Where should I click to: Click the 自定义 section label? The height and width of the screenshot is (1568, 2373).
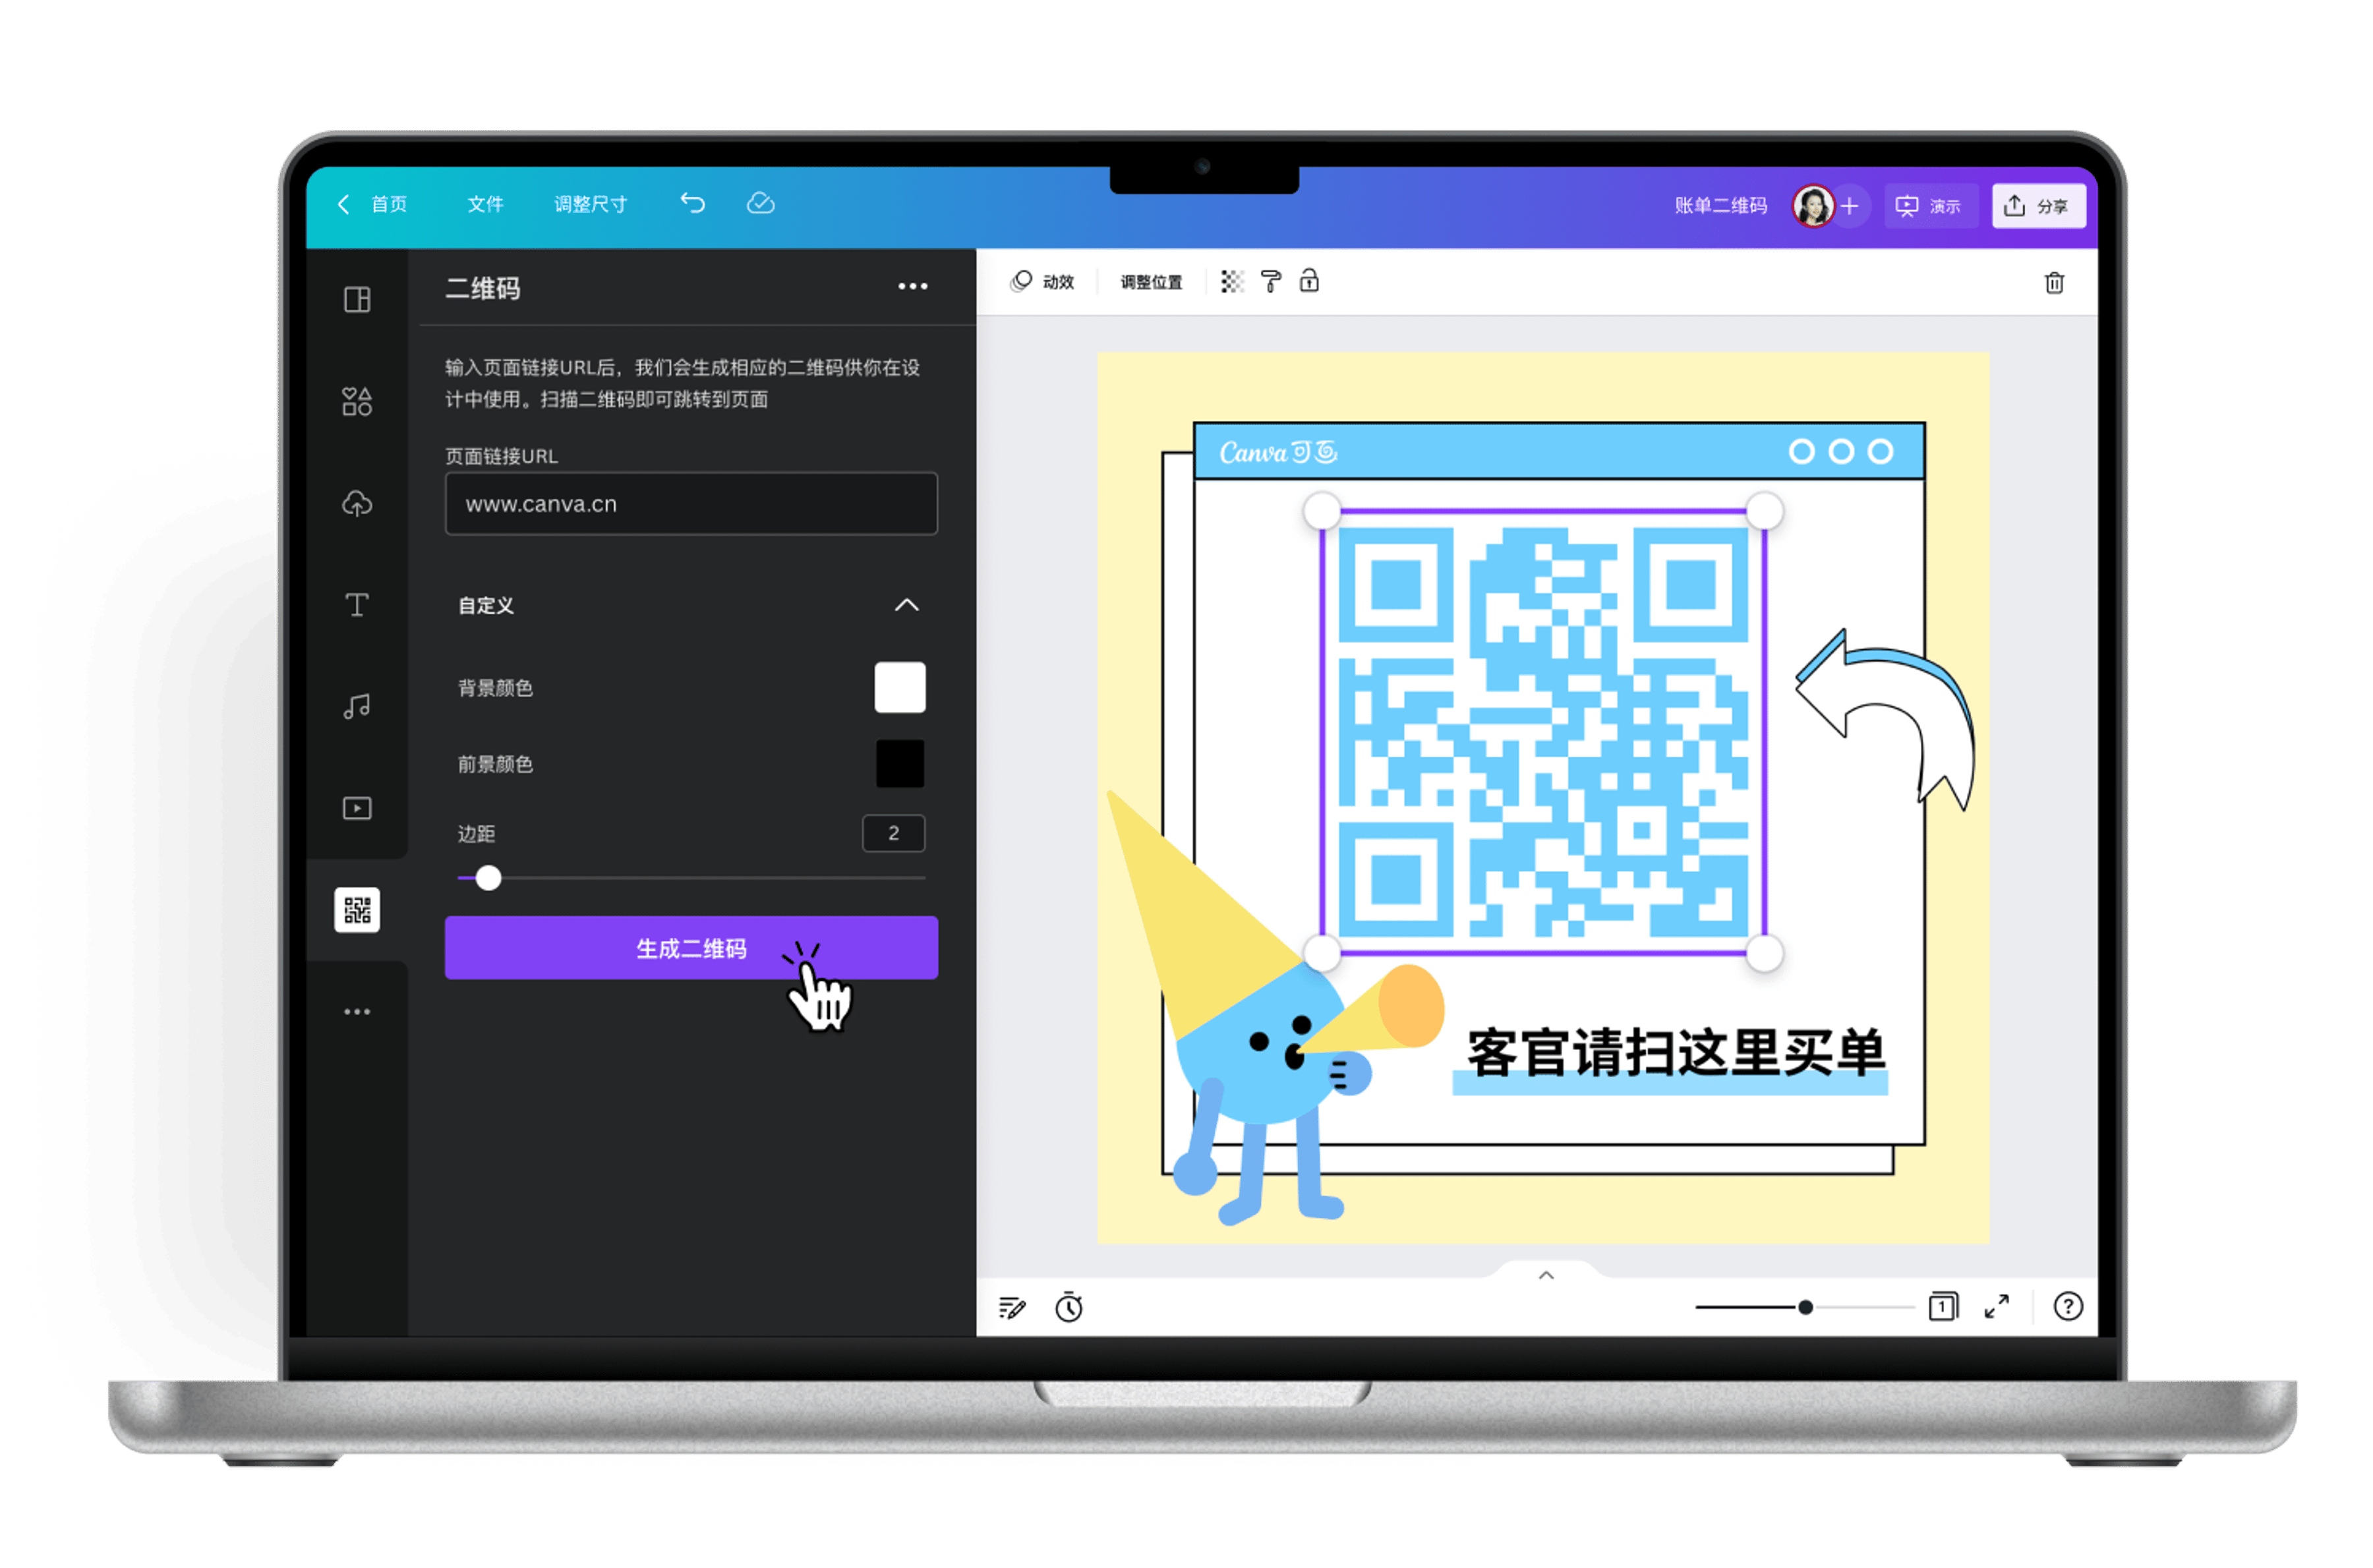click(x=486, y=605)
